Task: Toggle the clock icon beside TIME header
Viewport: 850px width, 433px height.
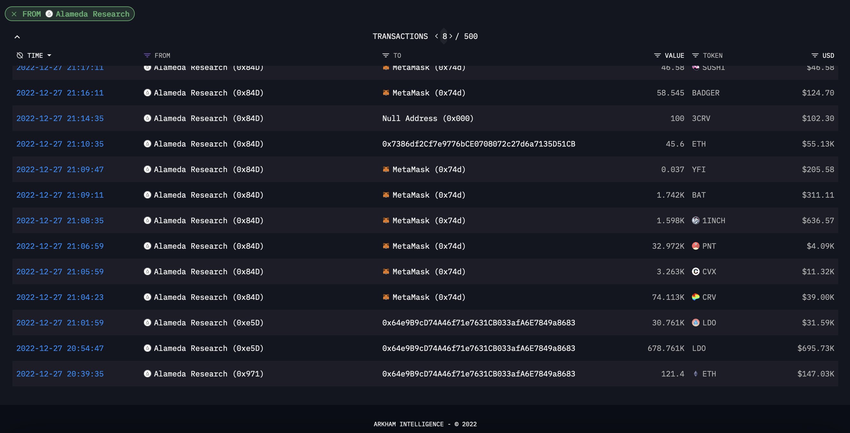Action: click(x=20, y=56)
